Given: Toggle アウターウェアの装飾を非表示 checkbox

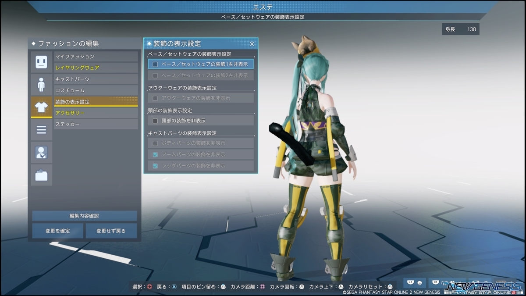Looking at the screenshot, I should (155, 98).
